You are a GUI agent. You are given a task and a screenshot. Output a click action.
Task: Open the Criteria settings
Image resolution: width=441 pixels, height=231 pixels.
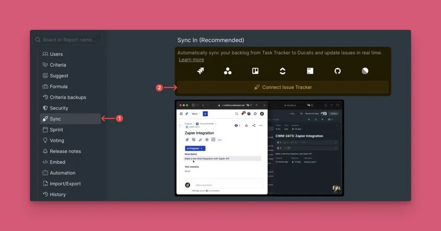pos(58,65)
